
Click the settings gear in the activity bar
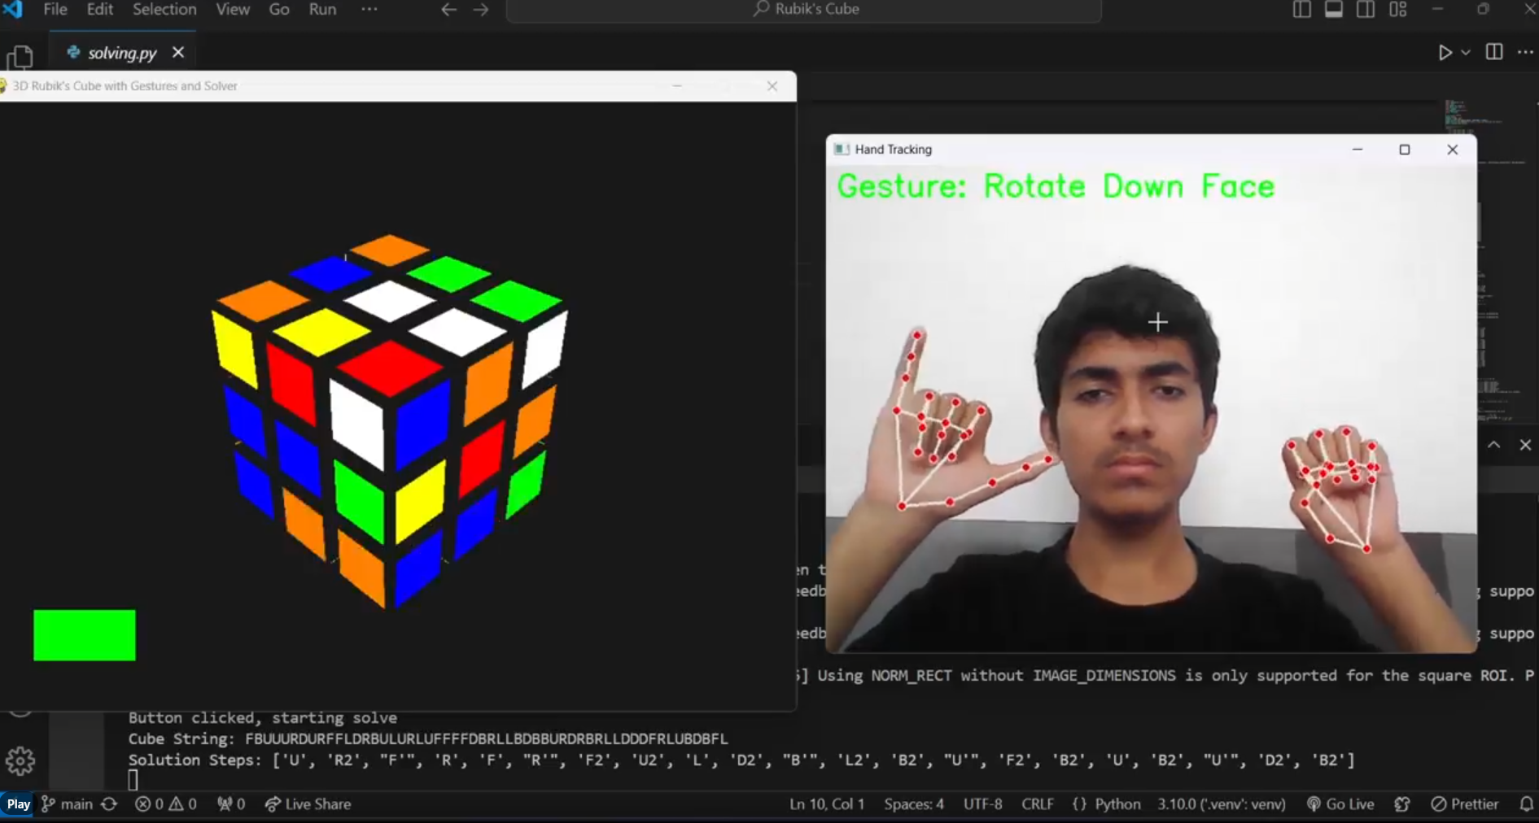tap(20, 760)
